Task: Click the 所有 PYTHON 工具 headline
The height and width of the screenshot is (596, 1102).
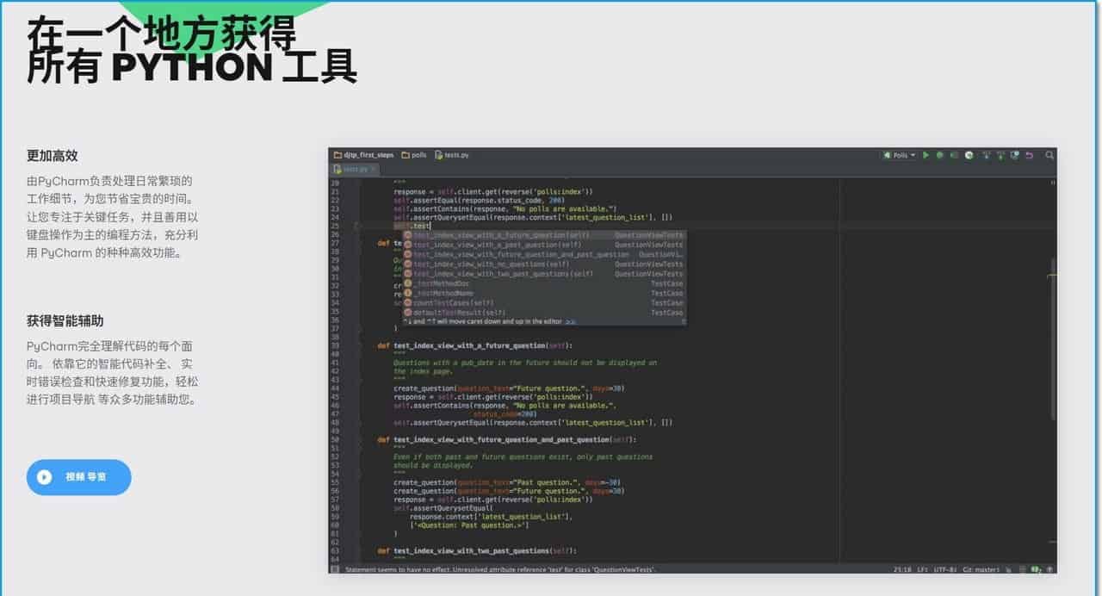Action: click(x=191, y=67)
